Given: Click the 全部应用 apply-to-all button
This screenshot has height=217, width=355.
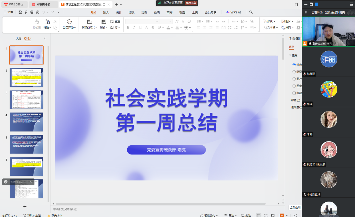Looking at the screenshot, I should (295, 207).
